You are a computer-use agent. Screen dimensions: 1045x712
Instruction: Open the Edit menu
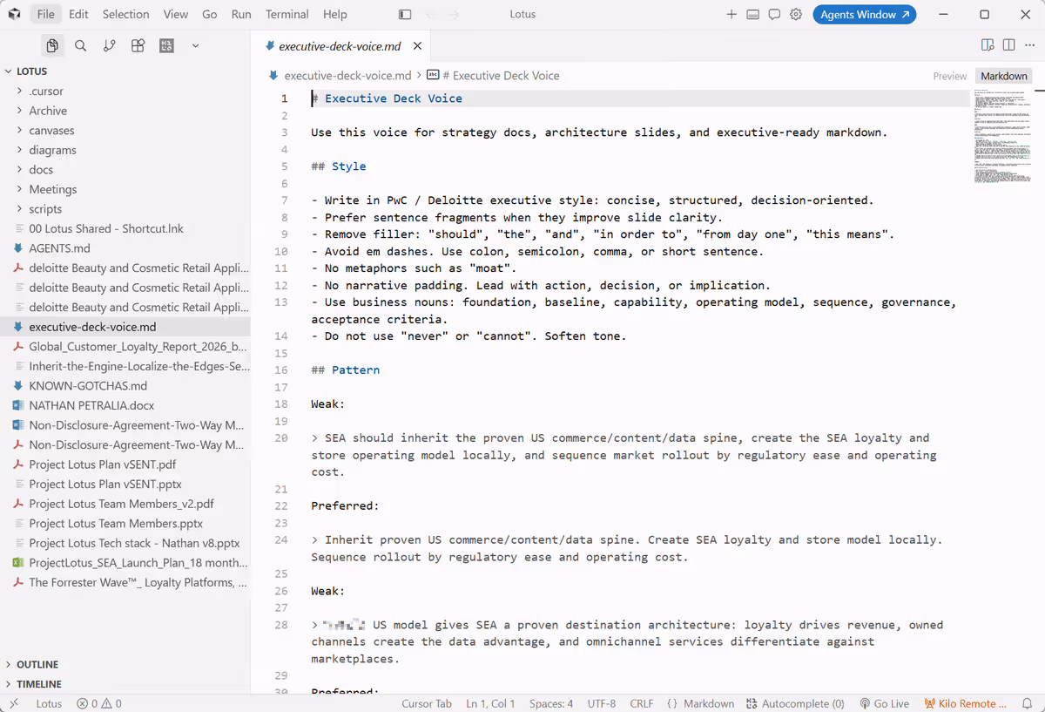[x=78, y=14]
